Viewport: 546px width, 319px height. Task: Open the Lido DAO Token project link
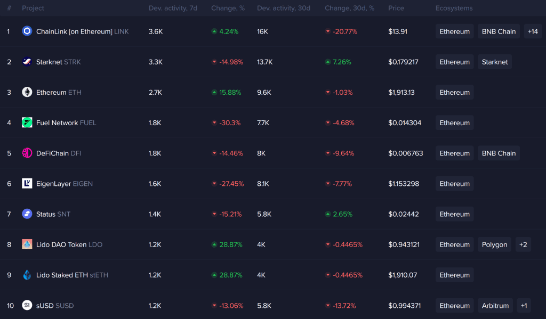(x=61, y=244)
